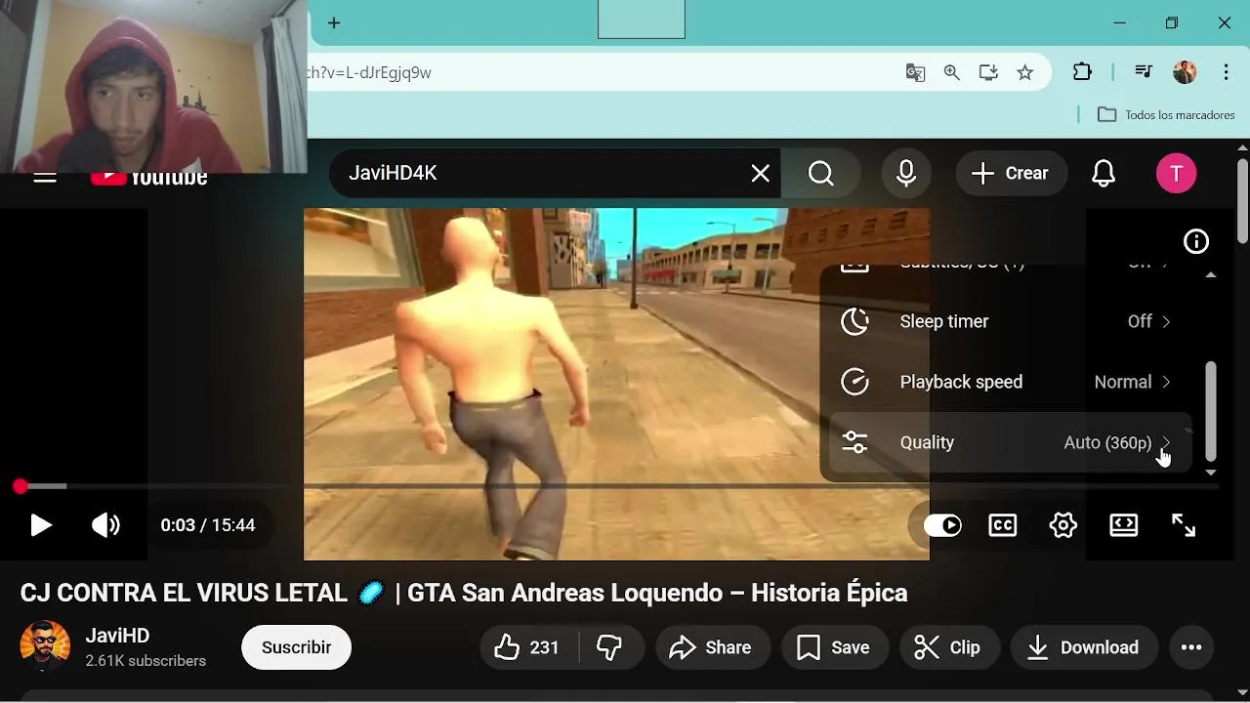Viewport: 1250px width, 703px height.
Task: Turn on closed captions (CC) button
Action: coord(1003,525)
